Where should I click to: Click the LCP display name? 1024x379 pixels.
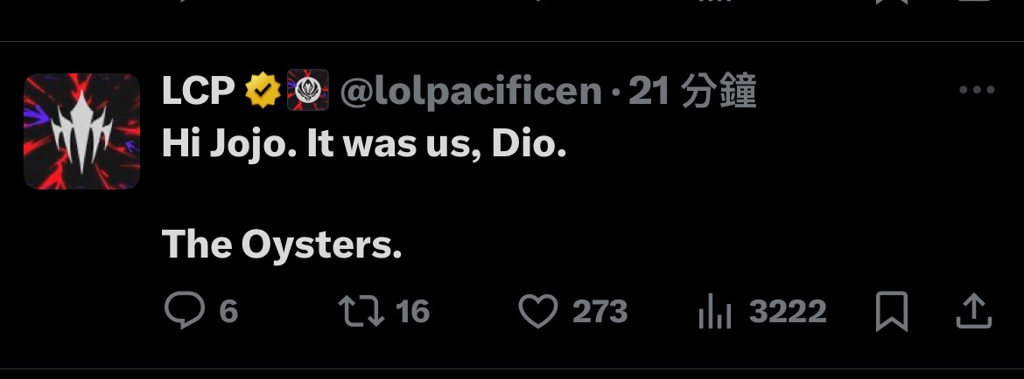click(197, 91)
